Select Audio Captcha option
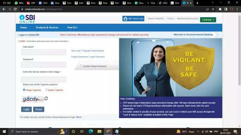This screenshot has height=135, width=241. coord(47,90)
